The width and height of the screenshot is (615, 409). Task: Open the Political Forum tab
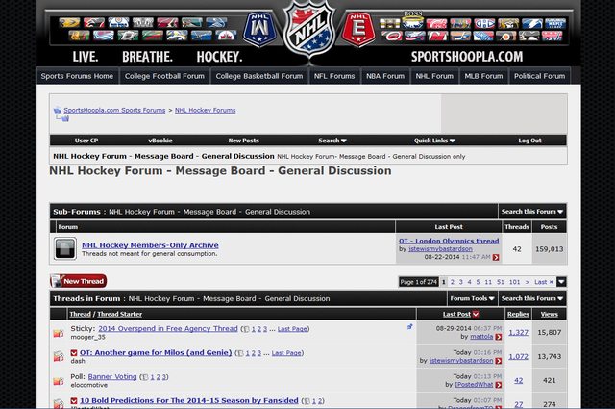[x=540, y=76]
